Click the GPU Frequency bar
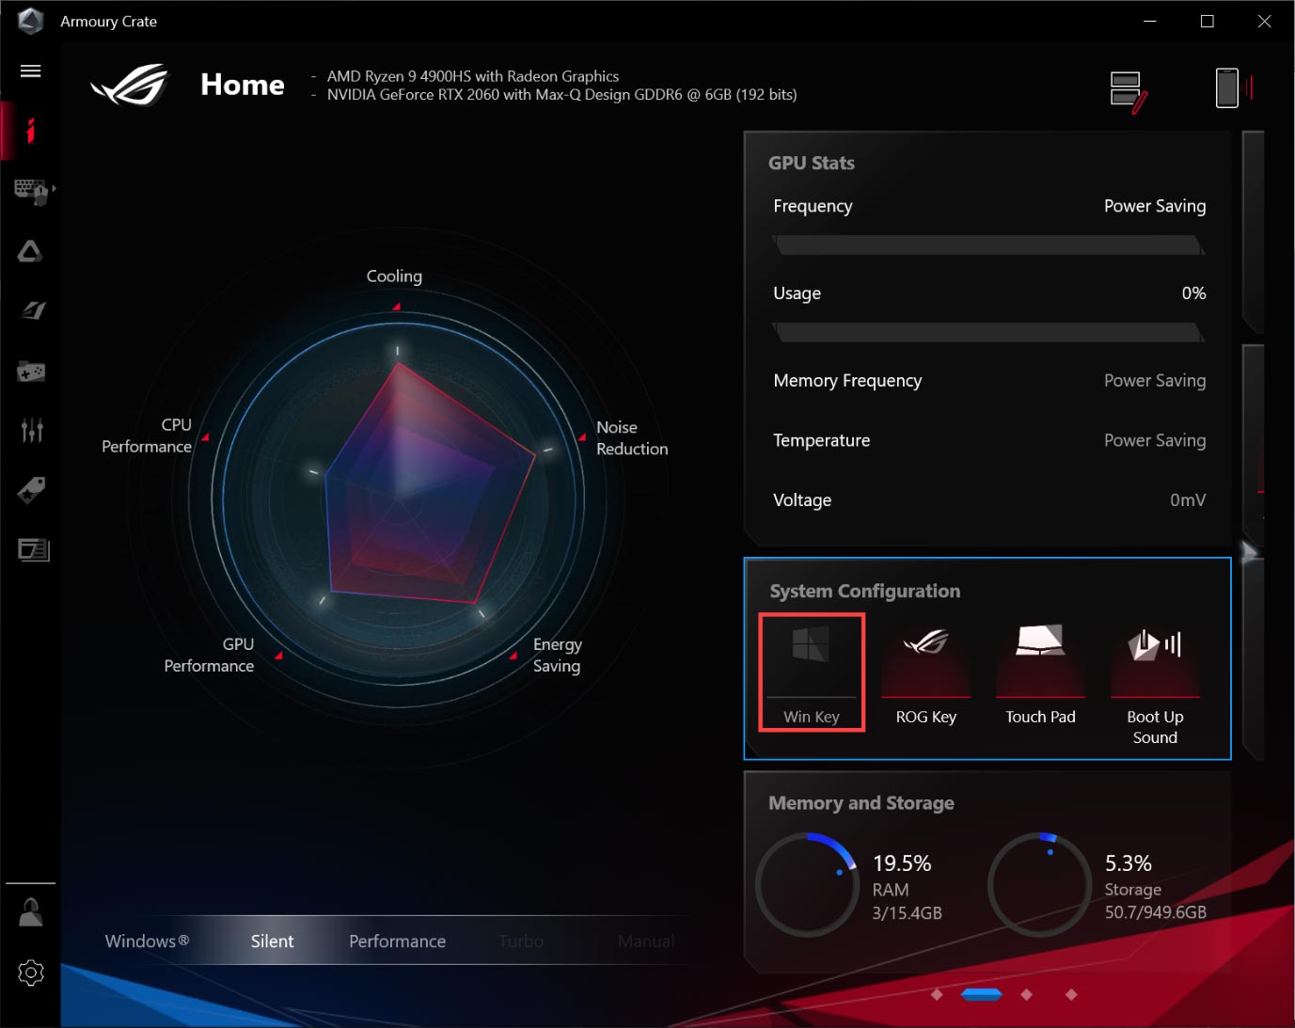1295x1028 pixels. click(988, 245)
